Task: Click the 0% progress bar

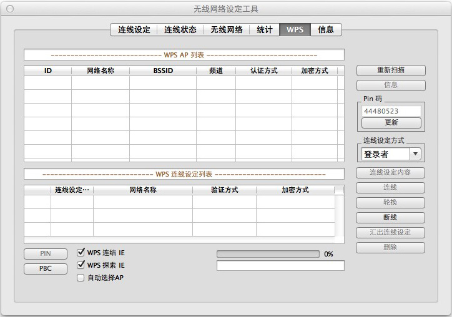Action: coord(268,254)
